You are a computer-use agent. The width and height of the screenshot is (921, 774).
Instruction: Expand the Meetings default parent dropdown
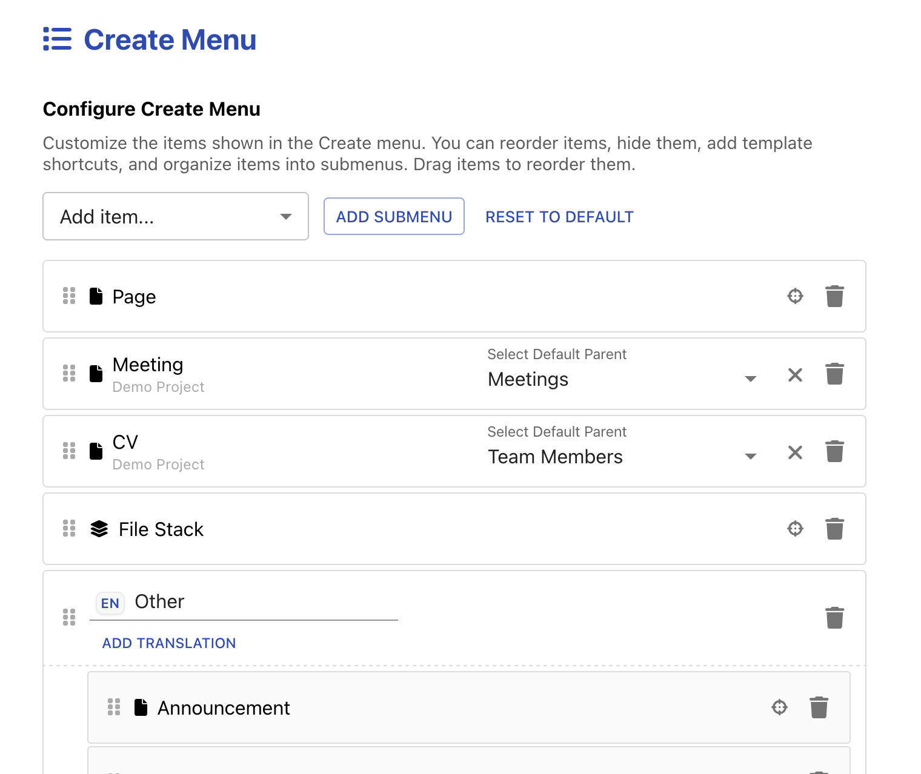(750, 379)
